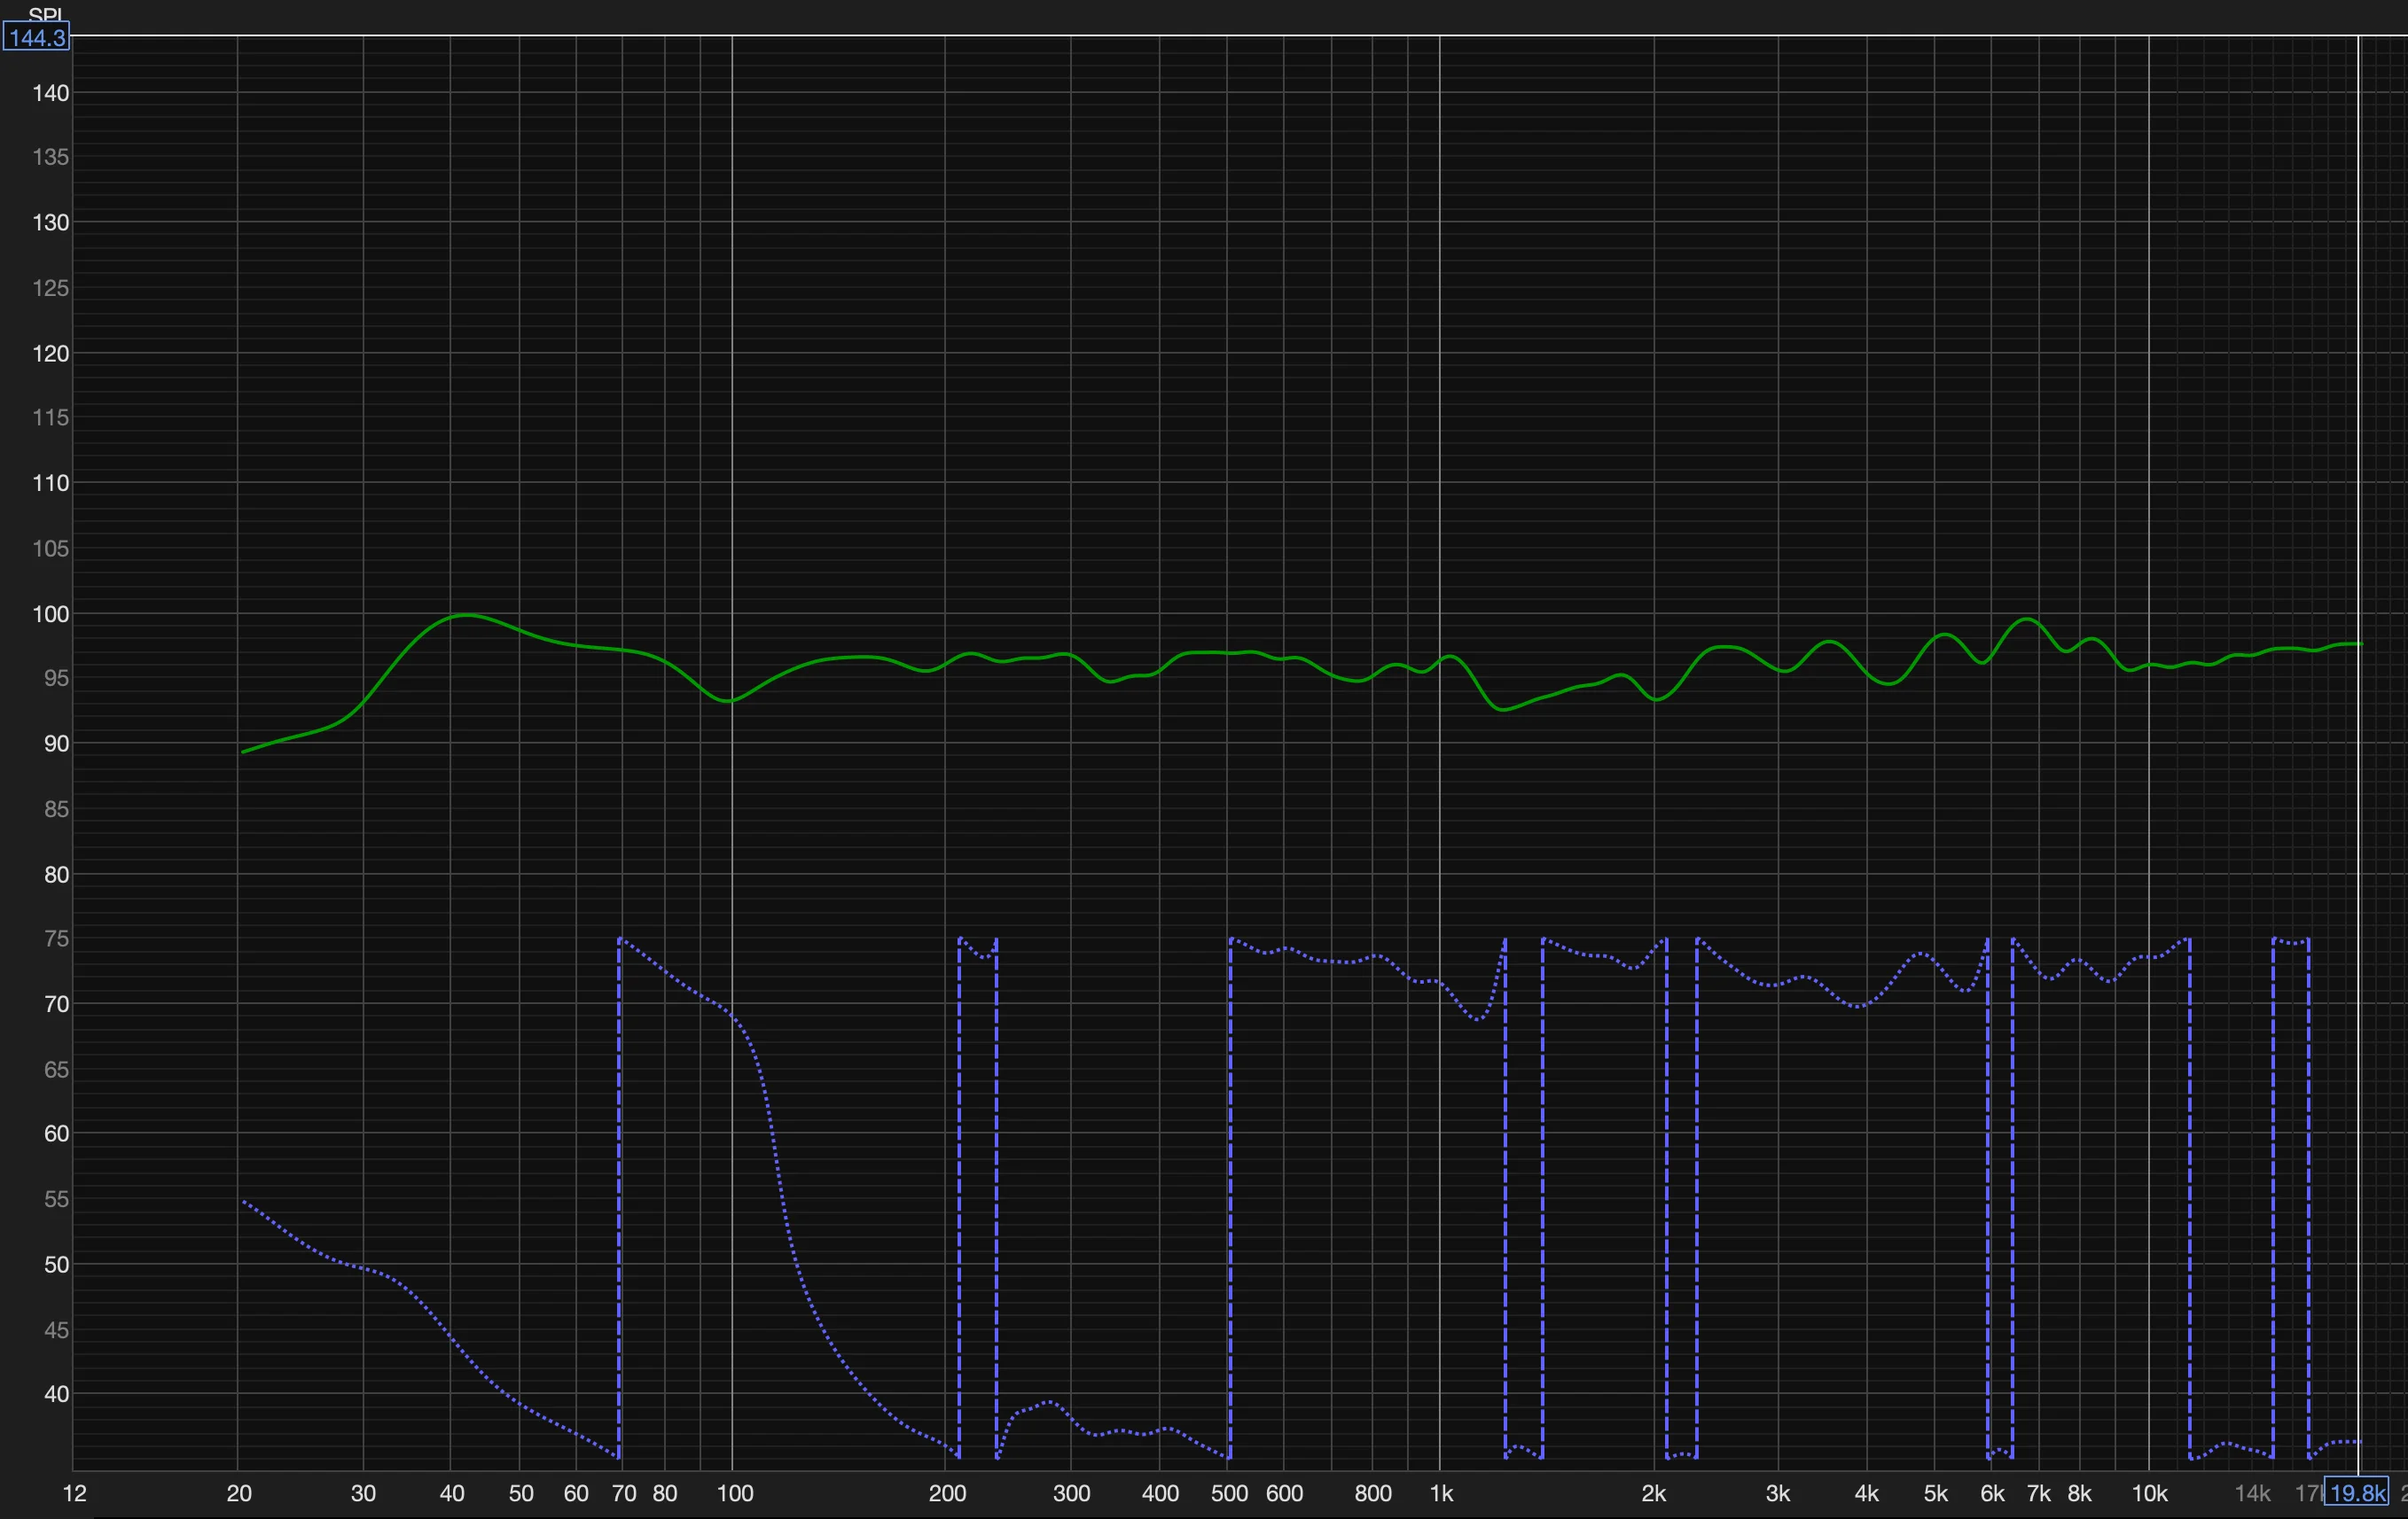
Task: Click the 12 Hz label on frequency axis
Action: coord(74,1494)
